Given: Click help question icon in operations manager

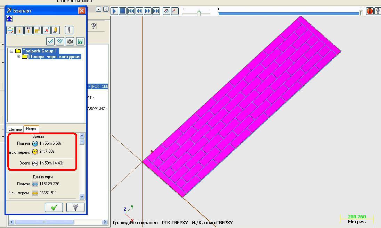Looking at the screenshot, I should point(94,26).
